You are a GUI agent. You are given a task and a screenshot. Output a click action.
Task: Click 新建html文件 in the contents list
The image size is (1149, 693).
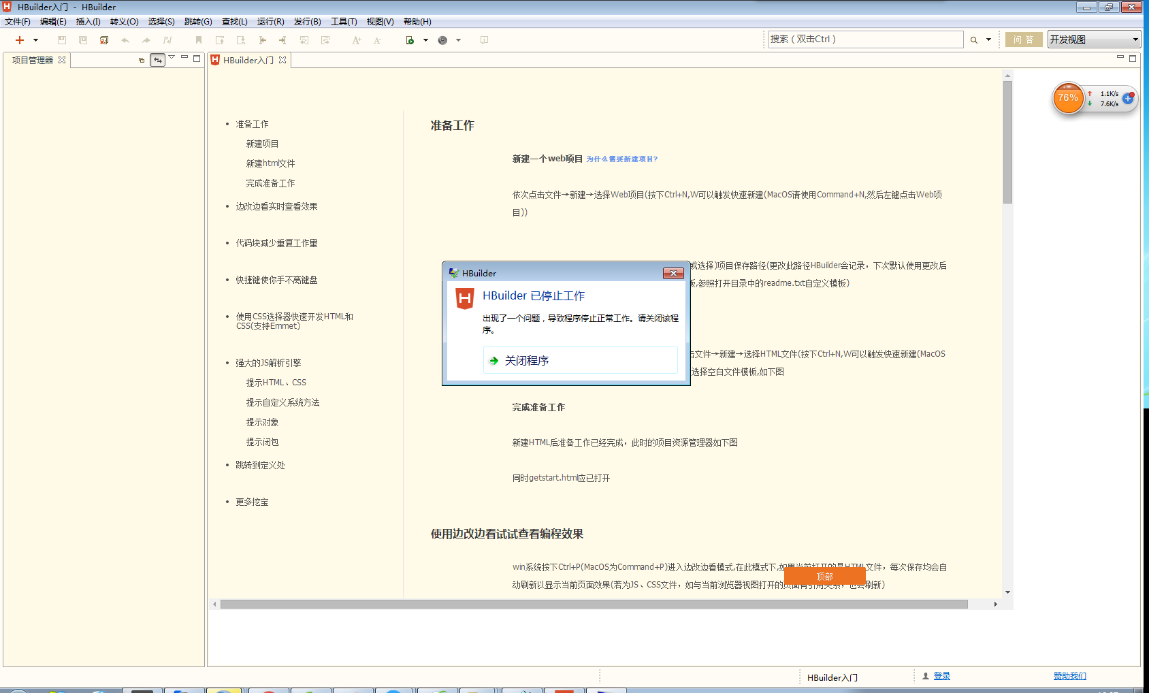point(270,163)
